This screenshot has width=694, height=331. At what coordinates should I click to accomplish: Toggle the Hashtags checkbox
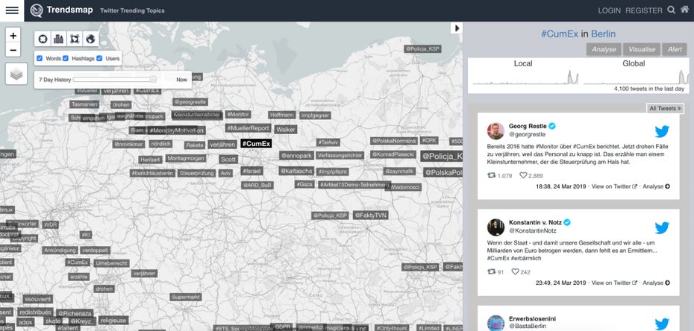pyautogui.click(x=66, y=58)
